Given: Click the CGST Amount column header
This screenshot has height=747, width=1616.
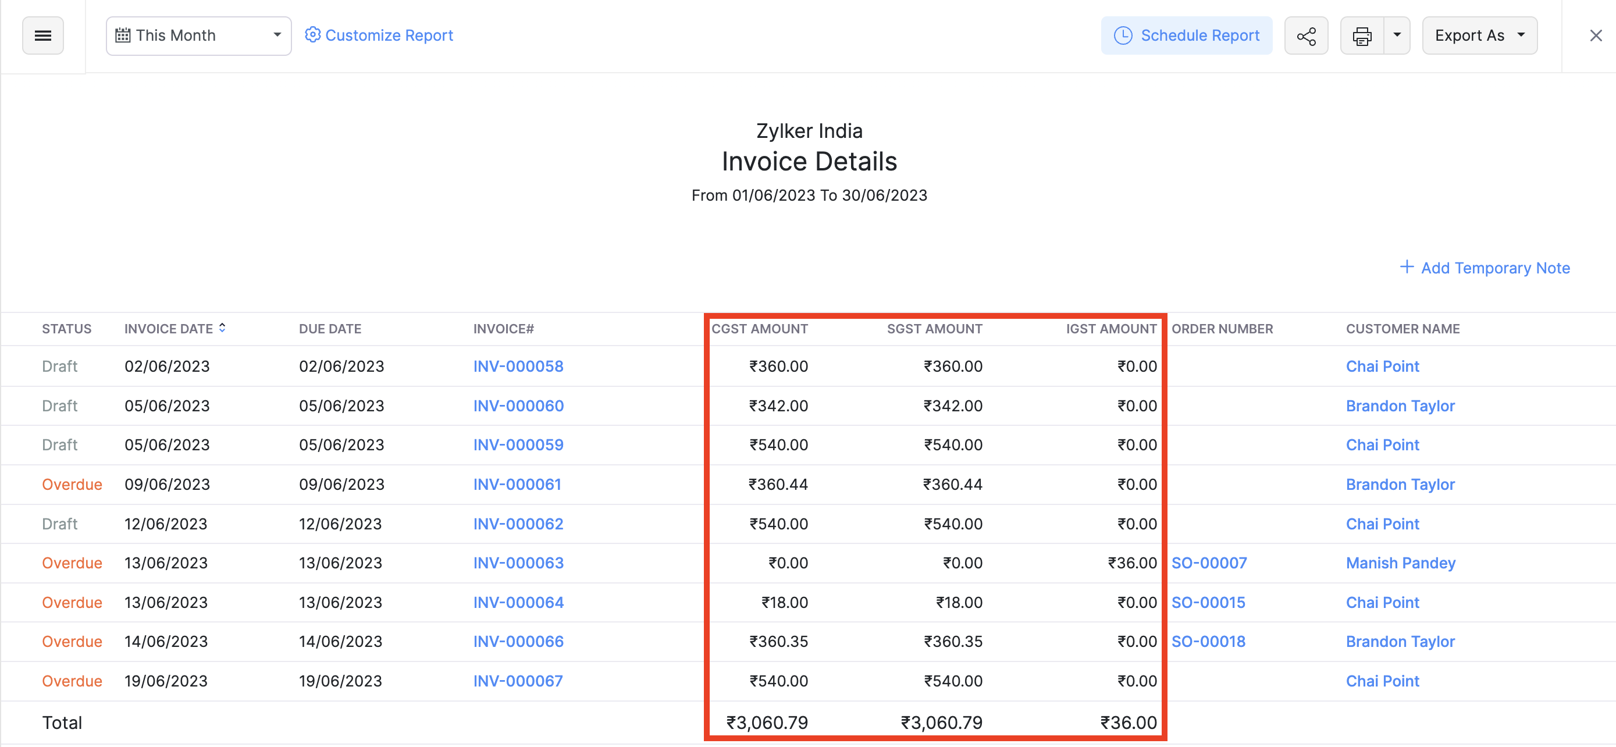Looking at the screenshot, I should pyautogui.click(x=759, y=329).
